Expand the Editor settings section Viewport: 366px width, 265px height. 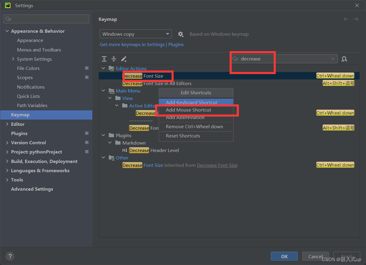(x=7, y=124)
